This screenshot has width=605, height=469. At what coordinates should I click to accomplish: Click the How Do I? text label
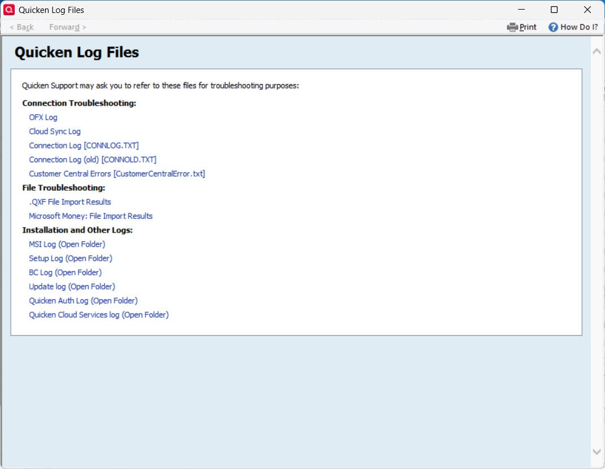click(579, 27)
